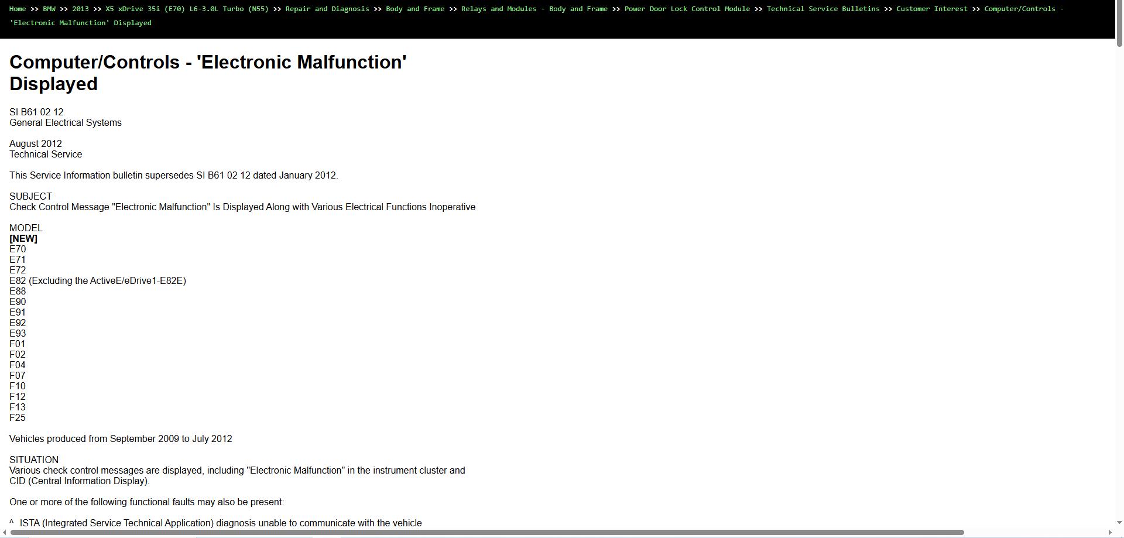Open Technical Service Bulletins breadcrumb
This screenshot has height=538, width=1124.
(x=823, y=9)
